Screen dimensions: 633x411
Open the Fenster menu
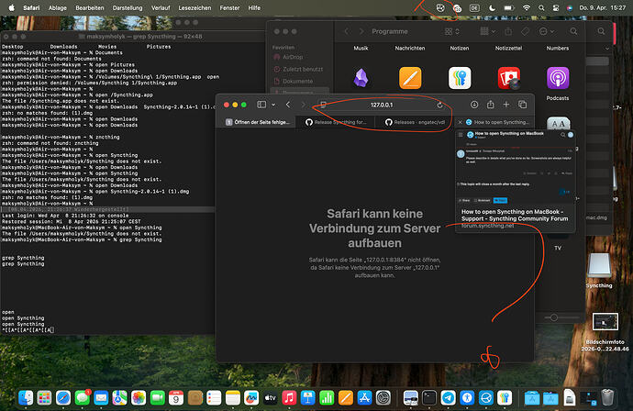[229, 7]
